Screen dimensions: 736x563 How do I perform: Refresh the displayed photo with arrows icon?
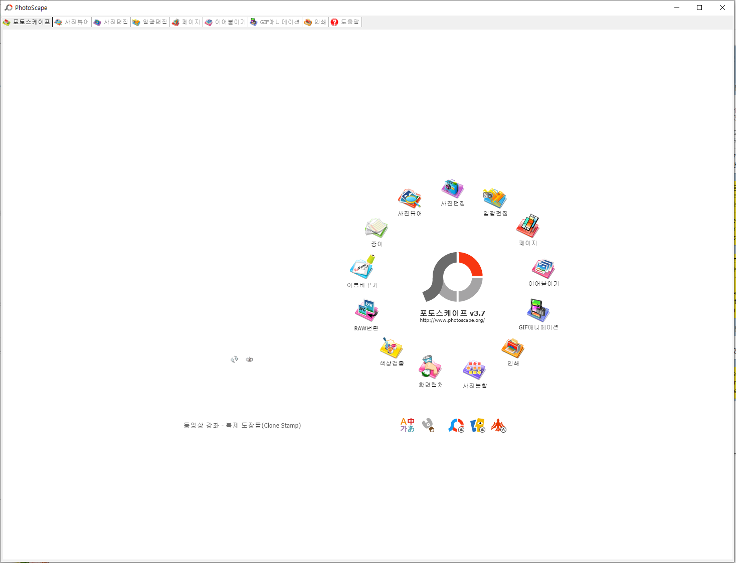click(234, 359)
